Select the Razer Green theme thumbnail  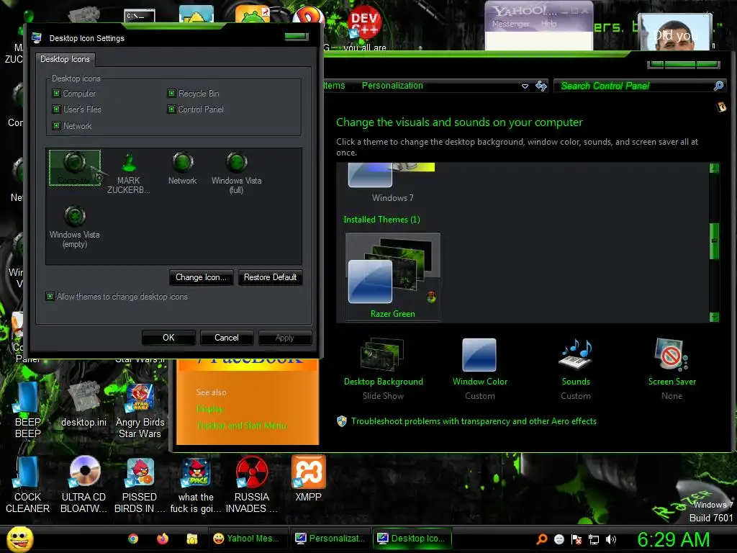[393, 277]
